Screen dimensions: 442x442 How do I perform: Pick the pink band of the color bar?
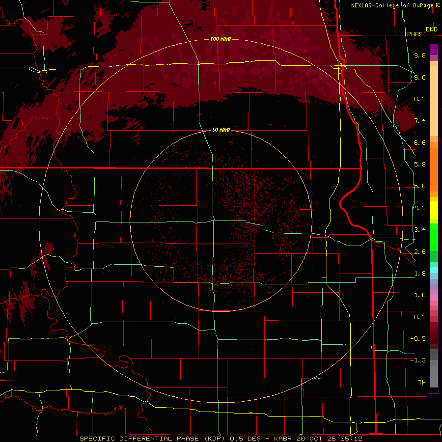tap(434, 298)
